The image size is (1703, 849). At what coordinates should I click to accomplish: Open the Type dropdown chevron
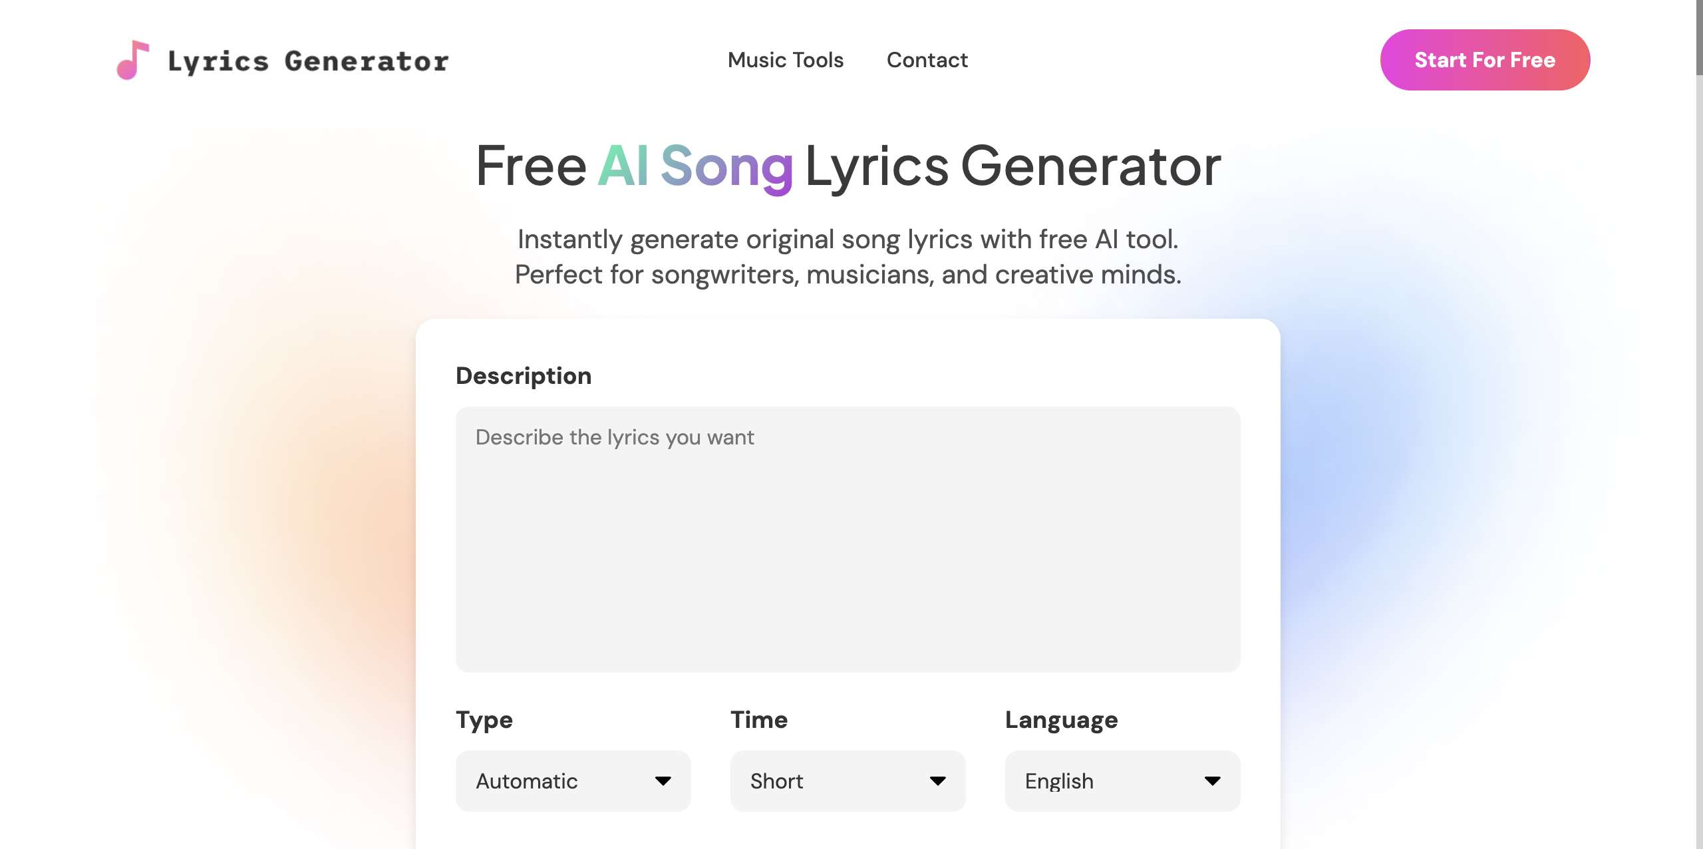point(663,780)
